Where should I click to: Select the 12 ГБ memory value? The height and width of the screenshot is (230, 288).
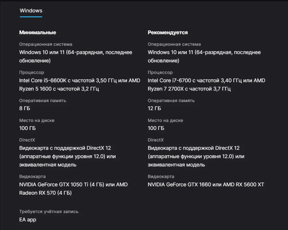(x=154, y=108)
